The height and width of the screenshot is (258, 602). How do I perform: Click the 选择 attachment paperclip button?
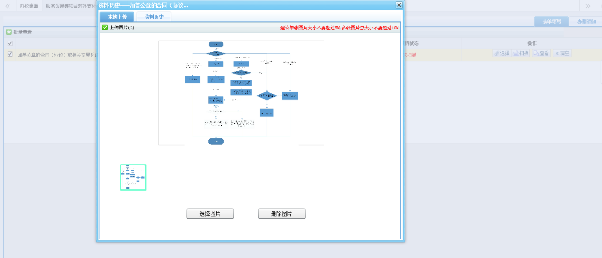(501, 53)
